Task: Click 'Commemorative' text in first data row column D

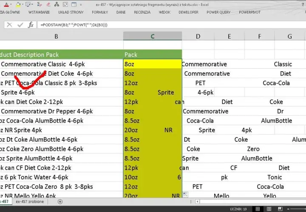Action: [x=204, y=64]
